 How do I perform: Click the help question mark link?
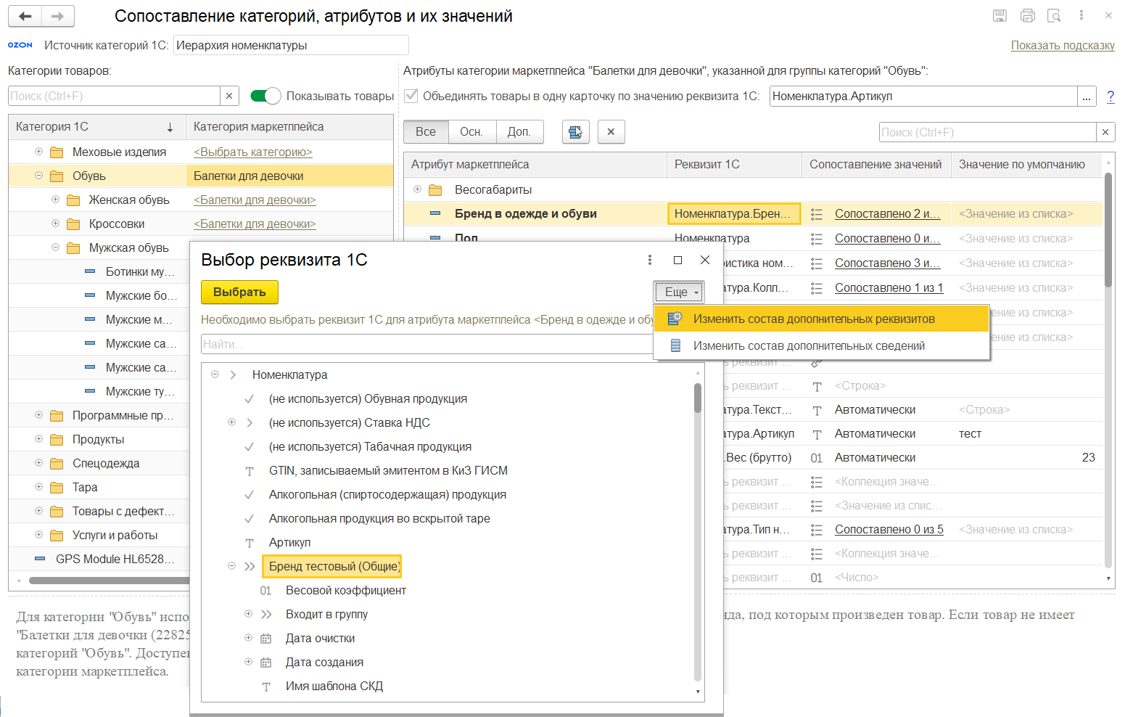click(1110, 97)
